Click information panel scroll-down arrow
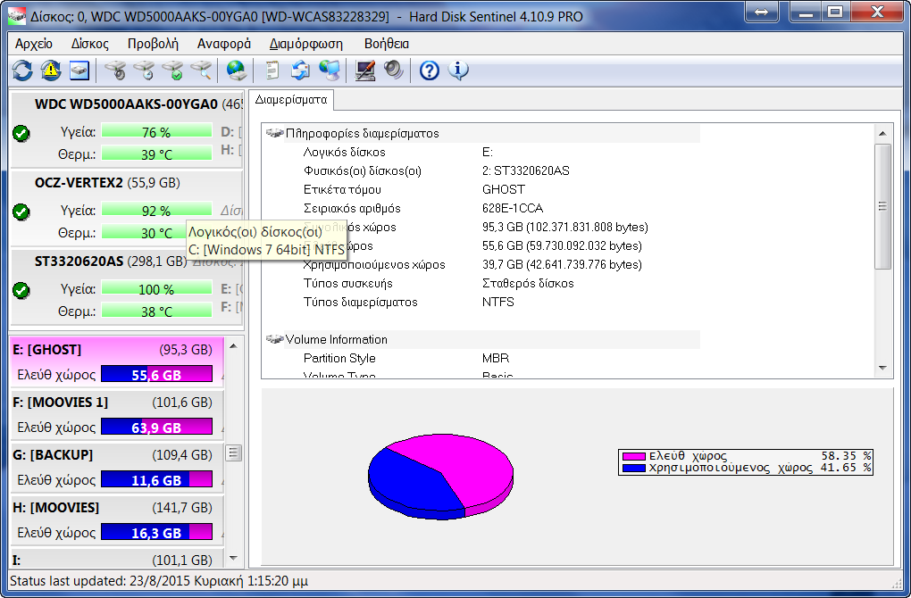The height and width of the screenshot is (598, 911). coord(882,368)
